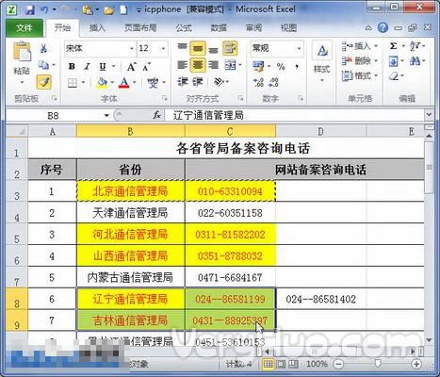Click the Cut scissors icon
440x377 pixels.
[x=43, y=48]
